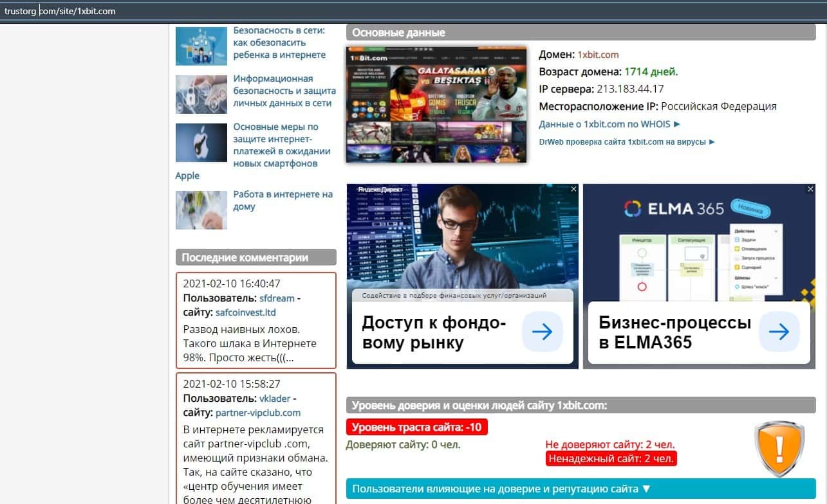Open article about working online from home
The height and width of the screenshot is (504, 827).
pos(283,200)
